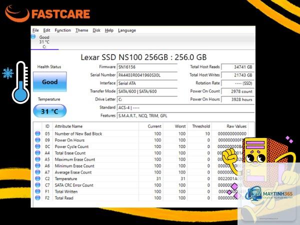The height and width of the screenshot is (225, 300).
Task: Select the Average Erase Count attribute
Action: tap(73, 172)
